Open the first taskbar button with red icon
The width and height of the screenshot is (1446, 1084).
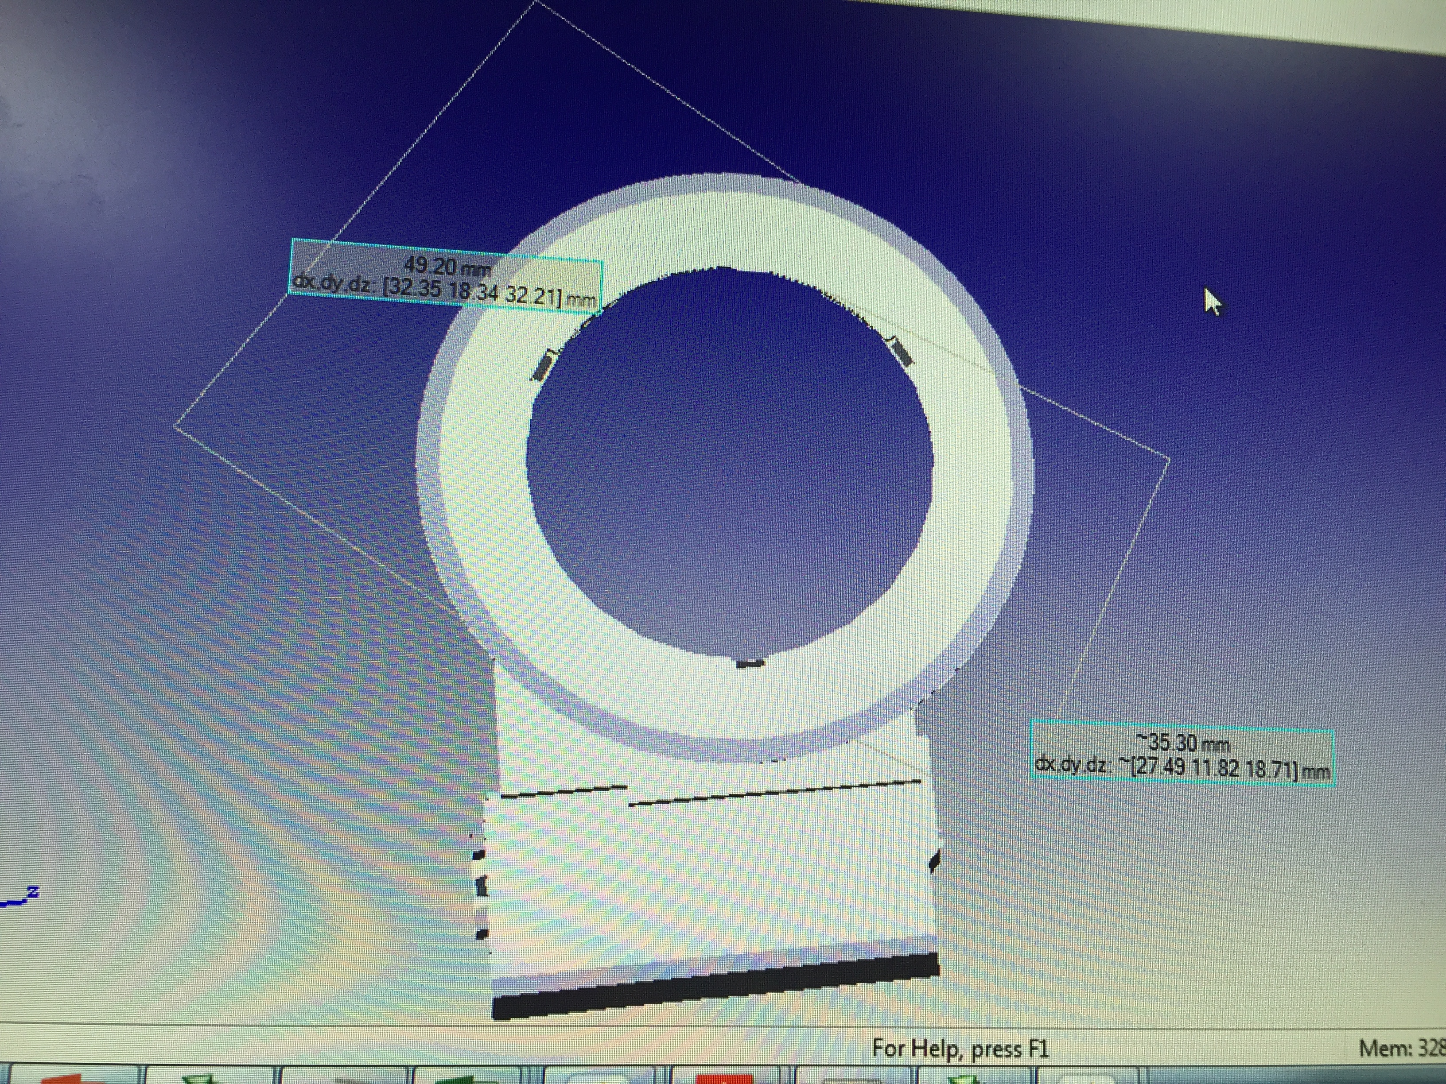pos(72,1077)
